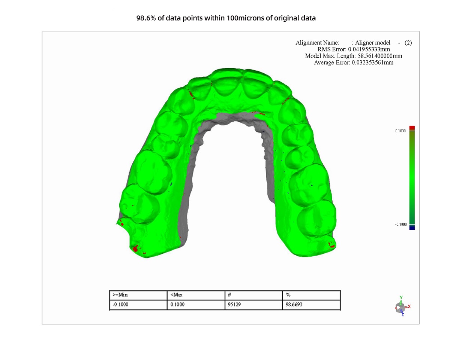Viewport: 450px width, 345px height.
Task: Click the green middle of deviation color bar
Action: click(x=412, y=178)
